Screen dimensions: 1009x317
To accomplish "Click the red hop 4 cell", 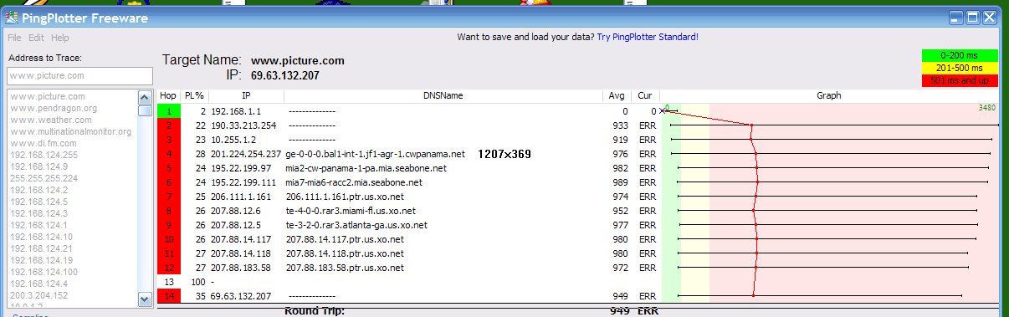I will [168, 154].
